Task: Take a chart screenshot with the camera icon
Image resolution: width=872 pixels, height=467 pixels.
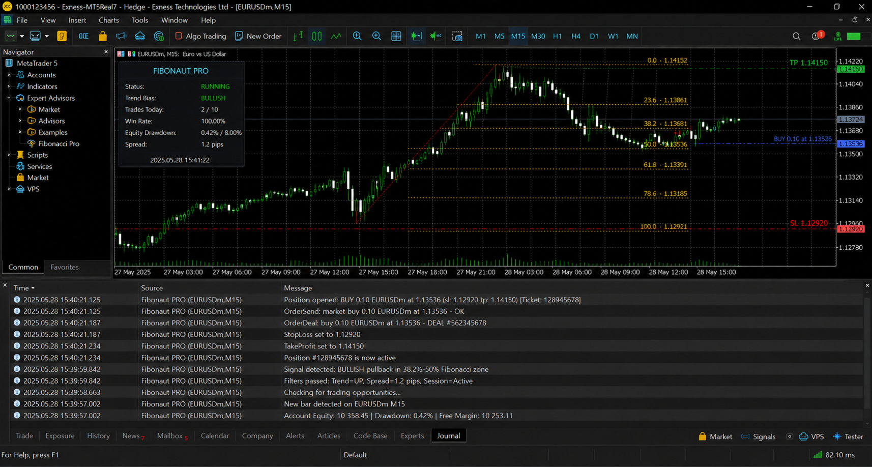Action: pyautogui.click(x=457, y=36)
